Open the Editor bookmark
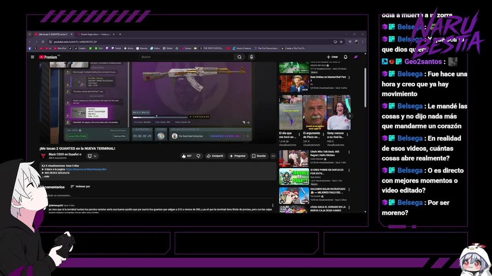Screen dimensions: 492x276 155,48
